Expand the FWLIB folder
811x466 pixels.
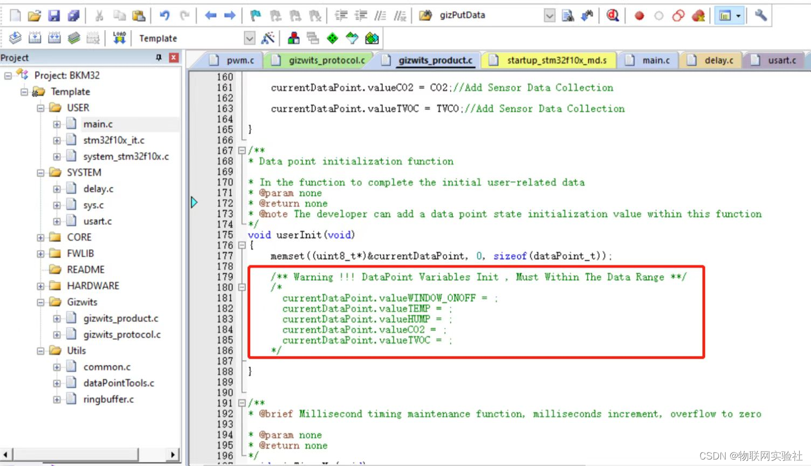click(40, 253)
